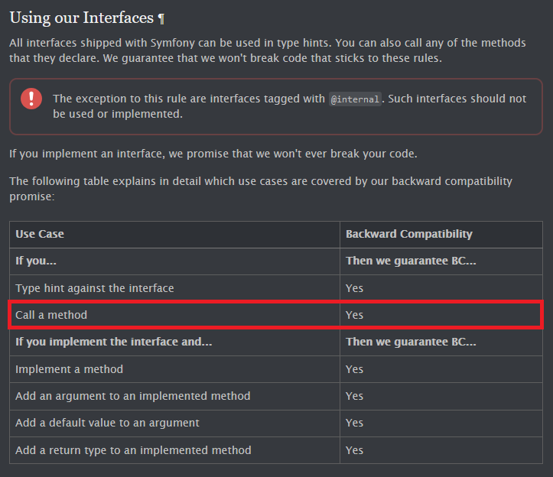553x477 pixels.
Task: Click the paragraph about backward compatibility promise
Action: 261,189
